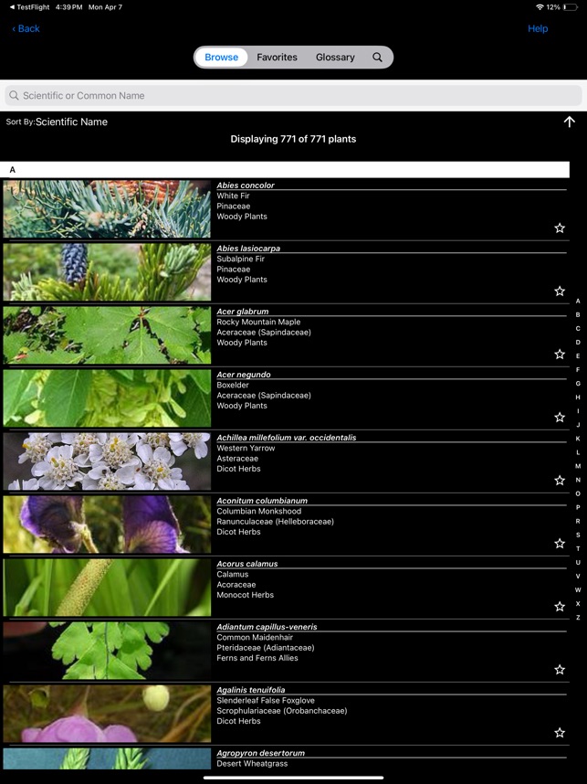Jump to letter G in index
Image resolution: width=587 pixels, height=784 pixels.
pyautogui.click(x=578, y=384)
